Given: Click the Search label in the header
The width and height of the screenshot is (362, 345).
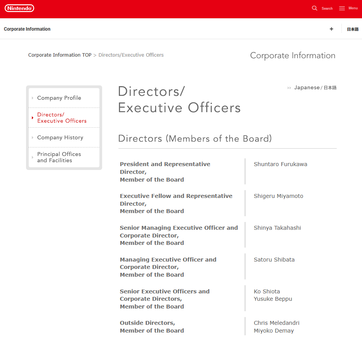Looking at the screenshot, I should point(327,9).
